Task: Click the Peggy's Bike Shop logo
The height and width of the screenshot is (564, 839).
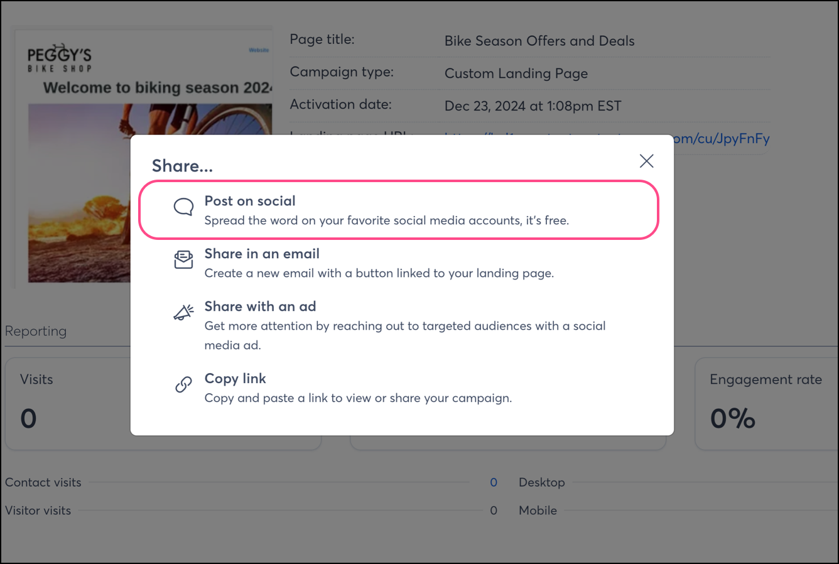Action: 60,58
